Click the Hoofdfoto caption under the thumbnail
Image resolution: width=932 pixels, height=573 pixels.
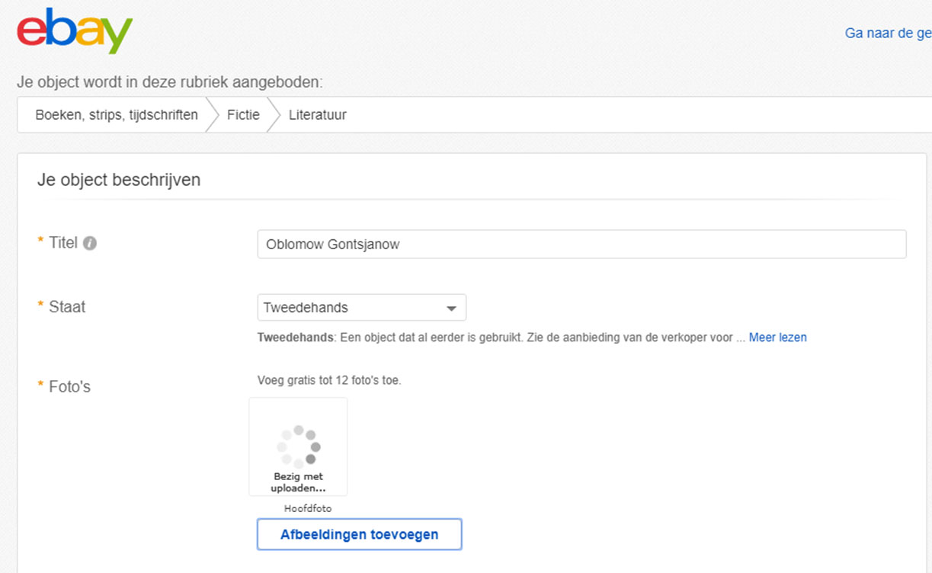pyautogui.click(x=308, y=508)
